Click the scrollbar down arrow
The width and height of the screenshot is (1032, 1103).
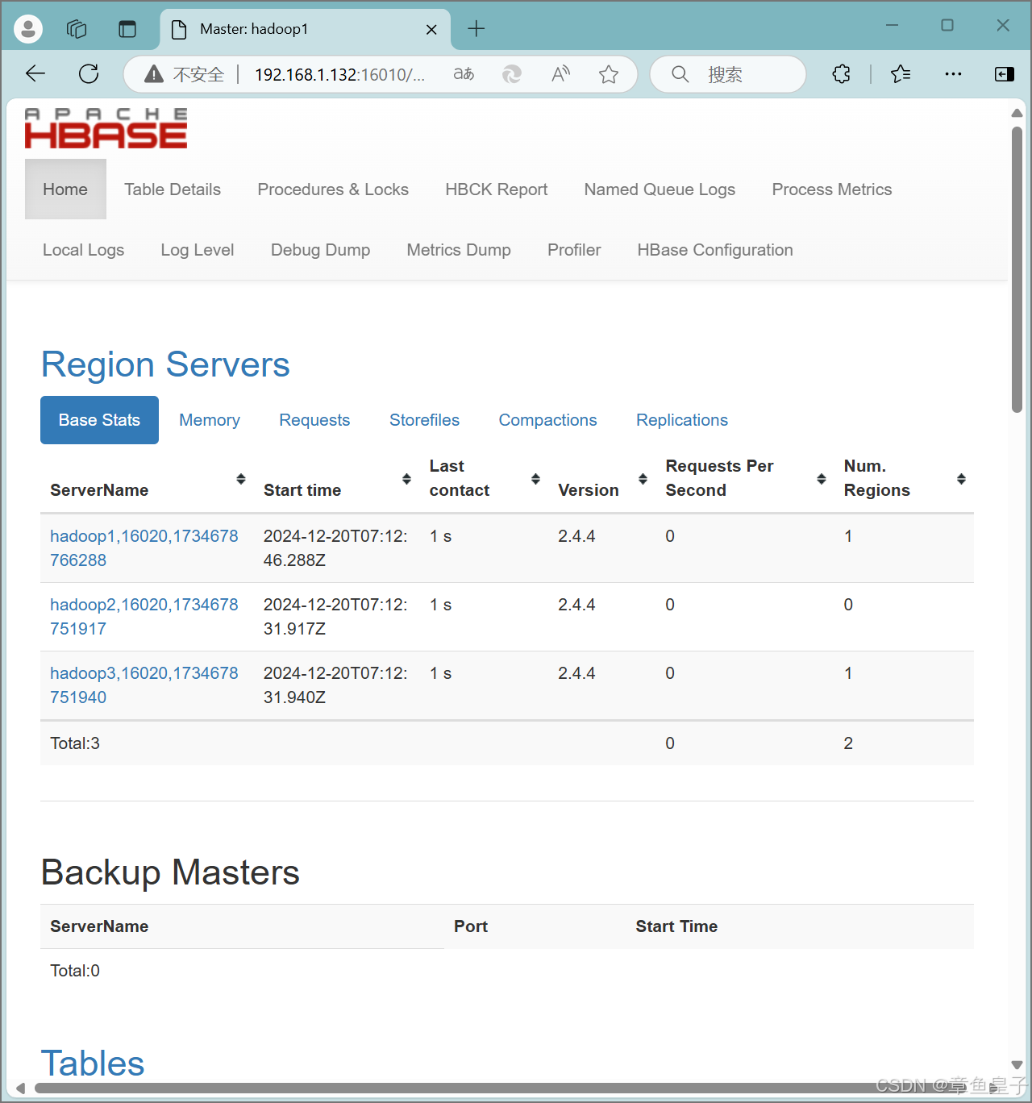tap(1017, 1065)
